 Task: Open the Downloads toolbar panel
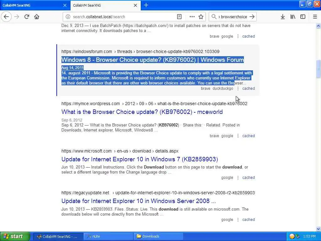pyautogui.click(x=283, y=17)
